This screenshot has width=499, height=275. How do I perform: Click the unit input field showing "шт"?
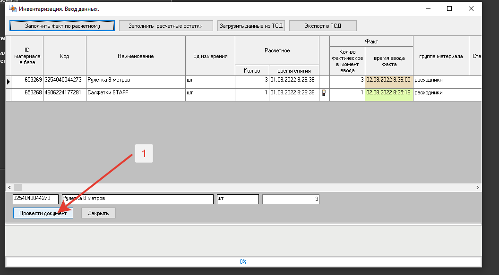coord(237,199)
